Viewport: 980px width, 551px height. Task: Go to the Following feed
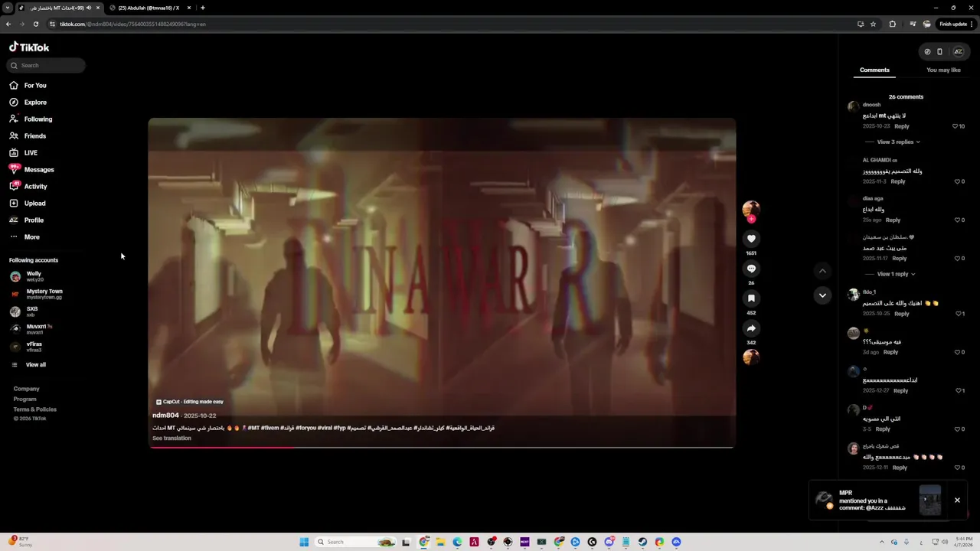[x=31, y=119]
